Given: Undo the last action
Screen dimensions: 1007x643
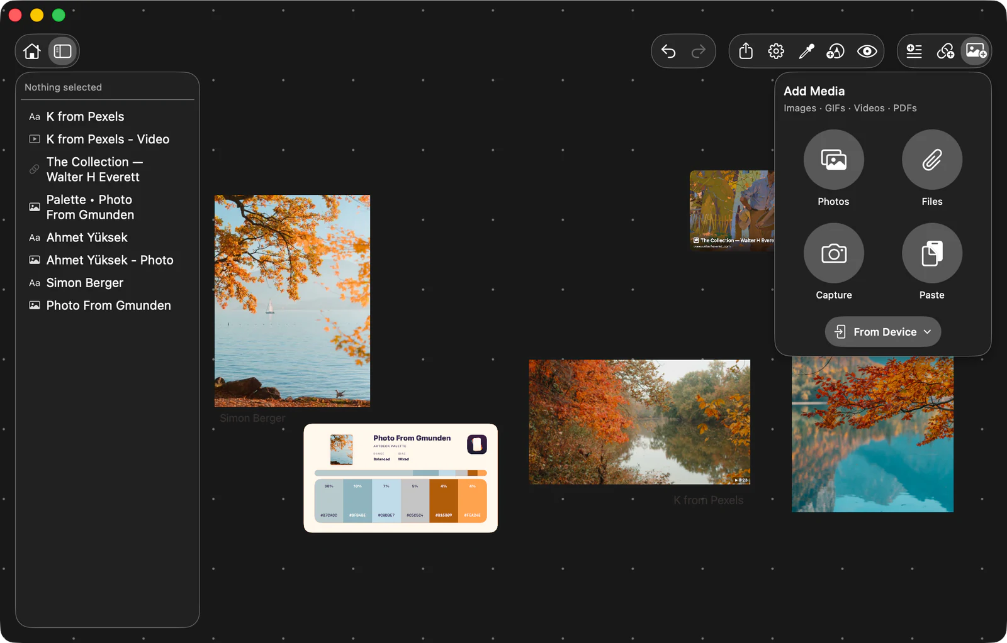Looking at the screenshot, I should (x=668, y=51).
